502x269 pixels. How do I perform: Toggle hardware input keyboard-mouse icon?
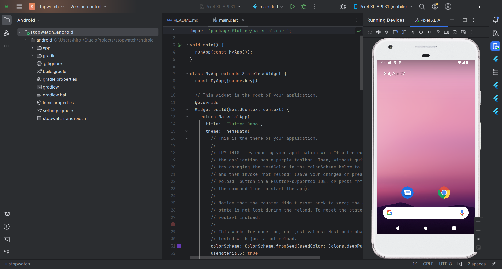(464, 32)
